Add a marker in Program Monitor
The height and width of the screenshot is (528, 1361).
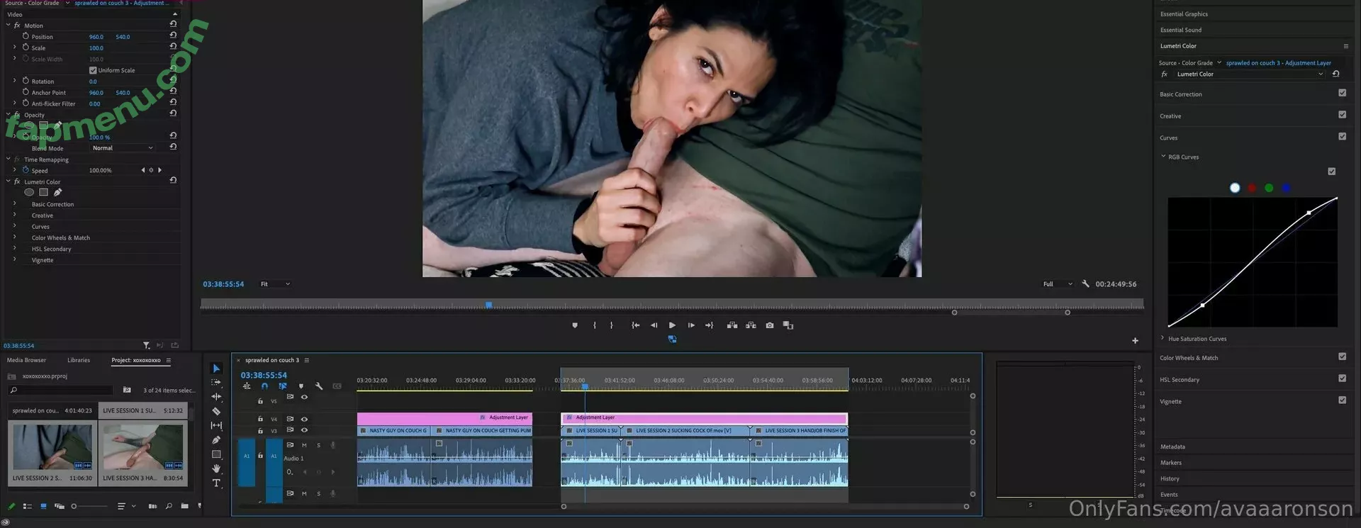[x=575, y=325]
